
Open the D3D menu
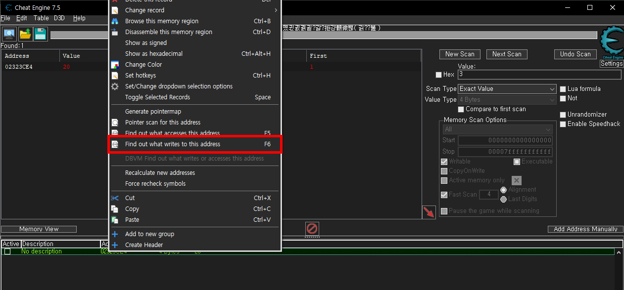point(59,18)
